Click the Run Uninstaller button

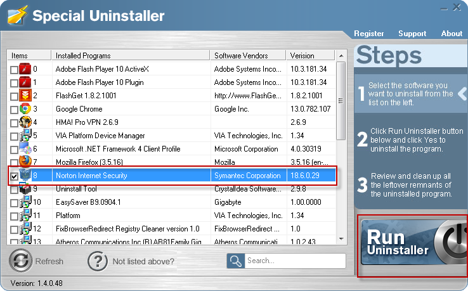[x=413, y=242]
